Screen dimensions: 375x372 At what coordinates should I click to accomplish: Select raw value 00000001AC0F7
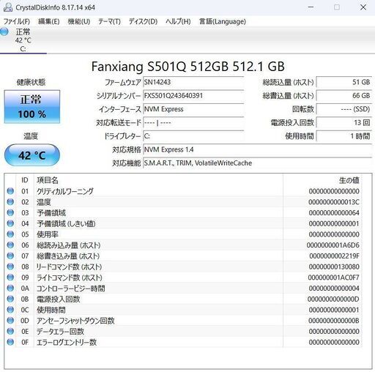[333, 278]
